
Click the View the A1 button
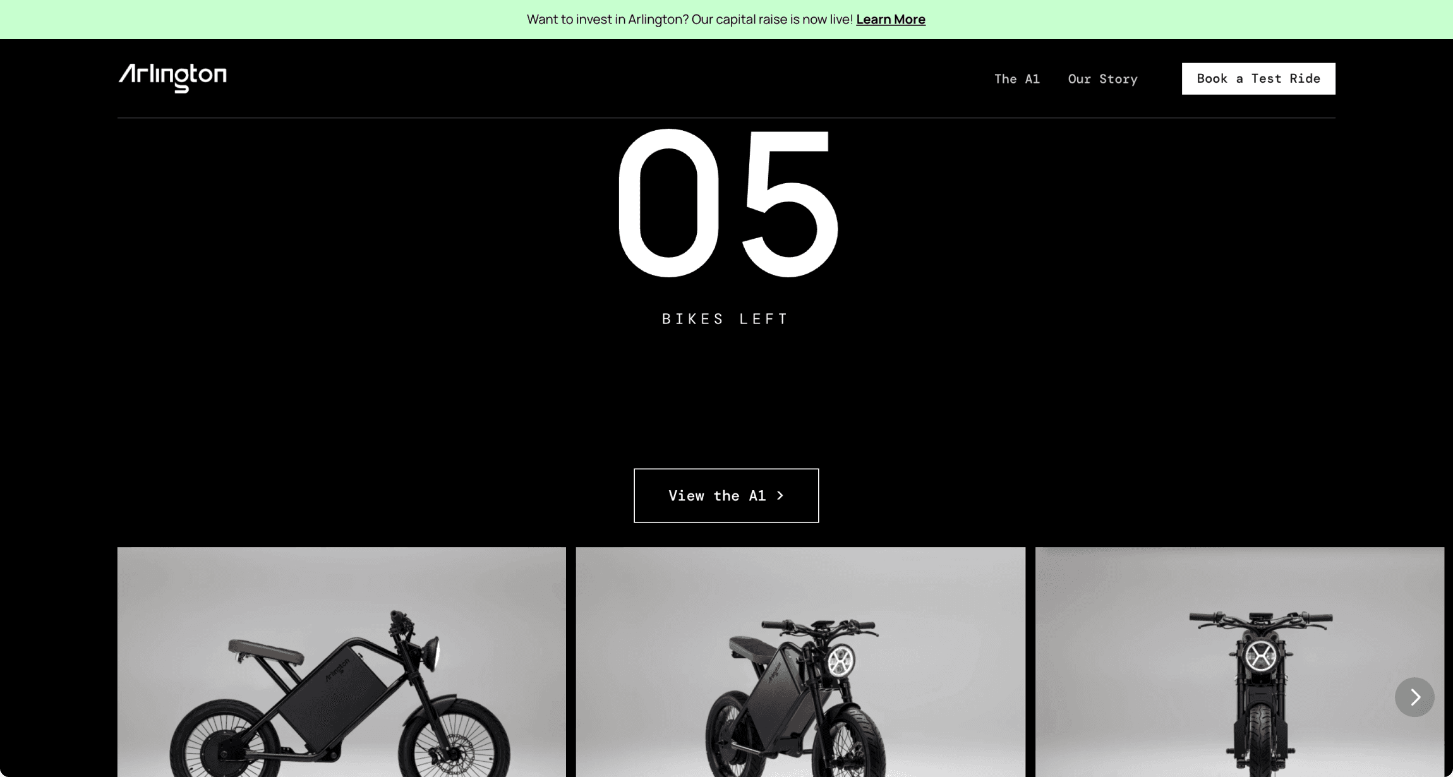pyautogui.click(x=726, y=495)
